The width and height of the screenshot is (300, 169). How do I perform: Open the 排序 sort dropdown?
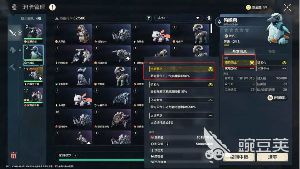click(x=178, y=18)
